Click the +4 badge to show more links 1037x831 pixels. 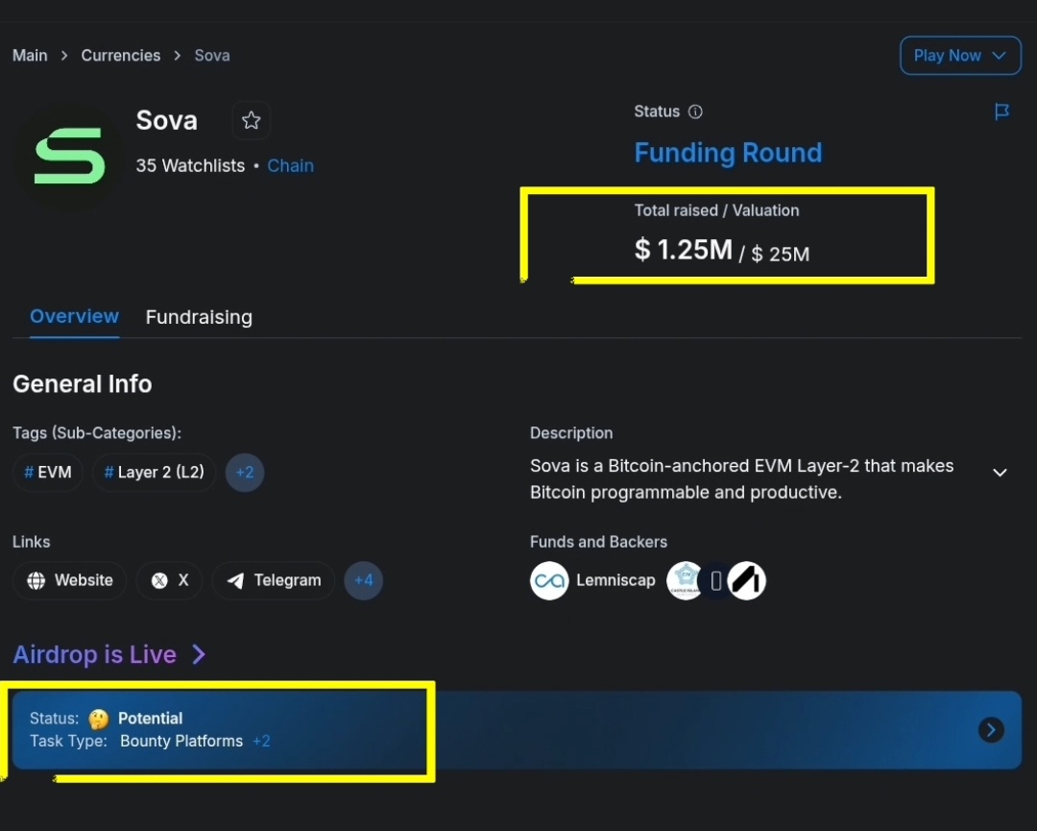tap(364, 580)
